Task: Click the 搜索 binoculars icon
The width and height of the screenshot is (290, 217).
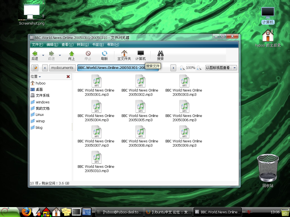Action: 160,55
